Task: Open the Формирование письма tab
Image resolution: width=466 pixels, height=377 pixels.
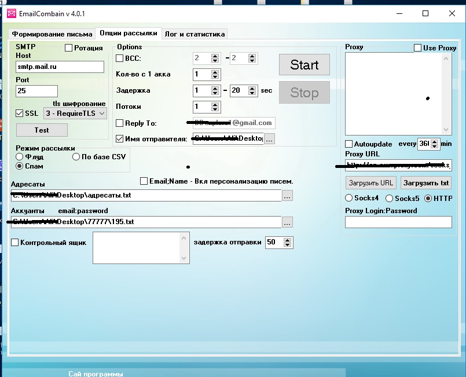Action: (x=52, y=34)
